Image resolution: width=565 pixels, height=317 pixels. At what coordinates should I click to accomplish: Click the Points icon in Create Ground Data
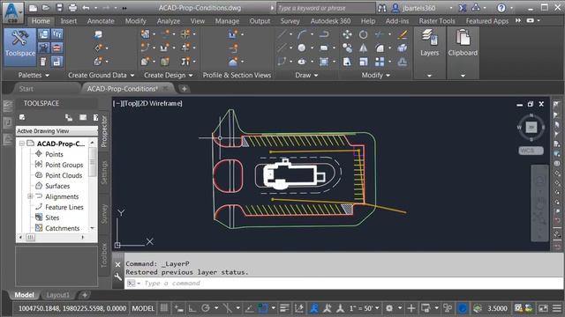point(98,48)
